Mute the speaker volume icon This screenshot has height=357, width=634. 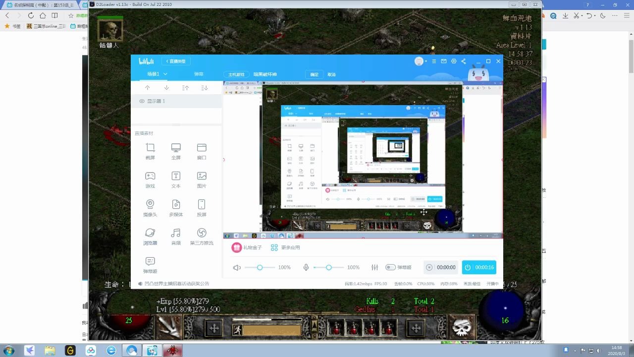[237, 267]
